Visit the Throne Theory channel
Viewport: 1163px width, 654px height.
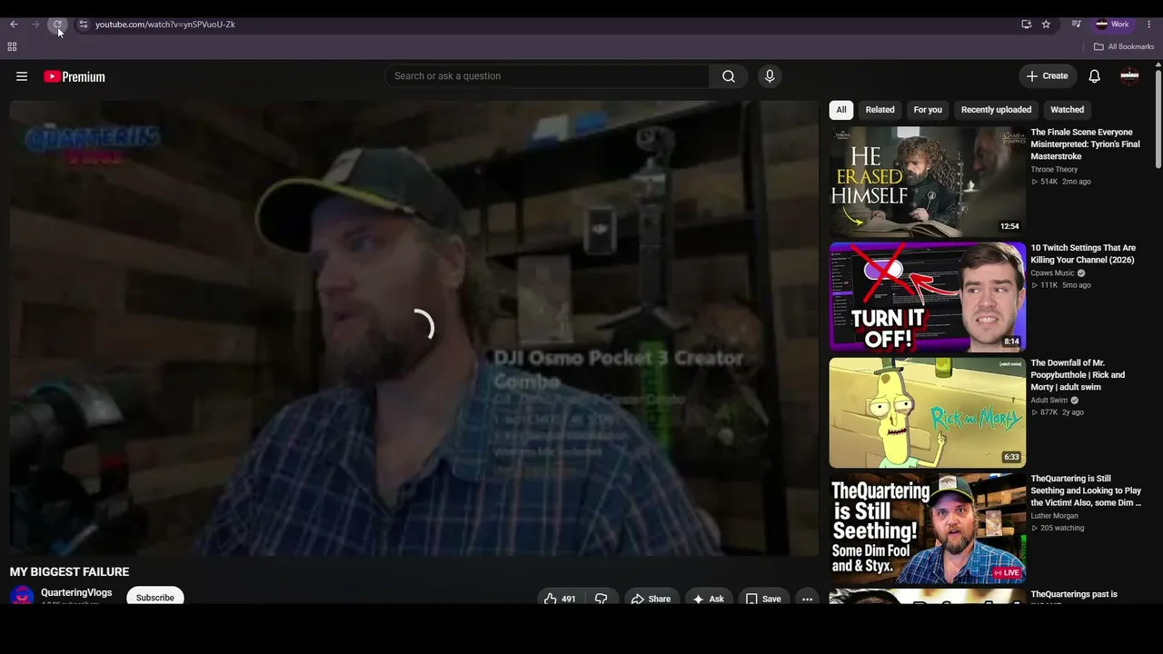click(x=1054, y=170)
